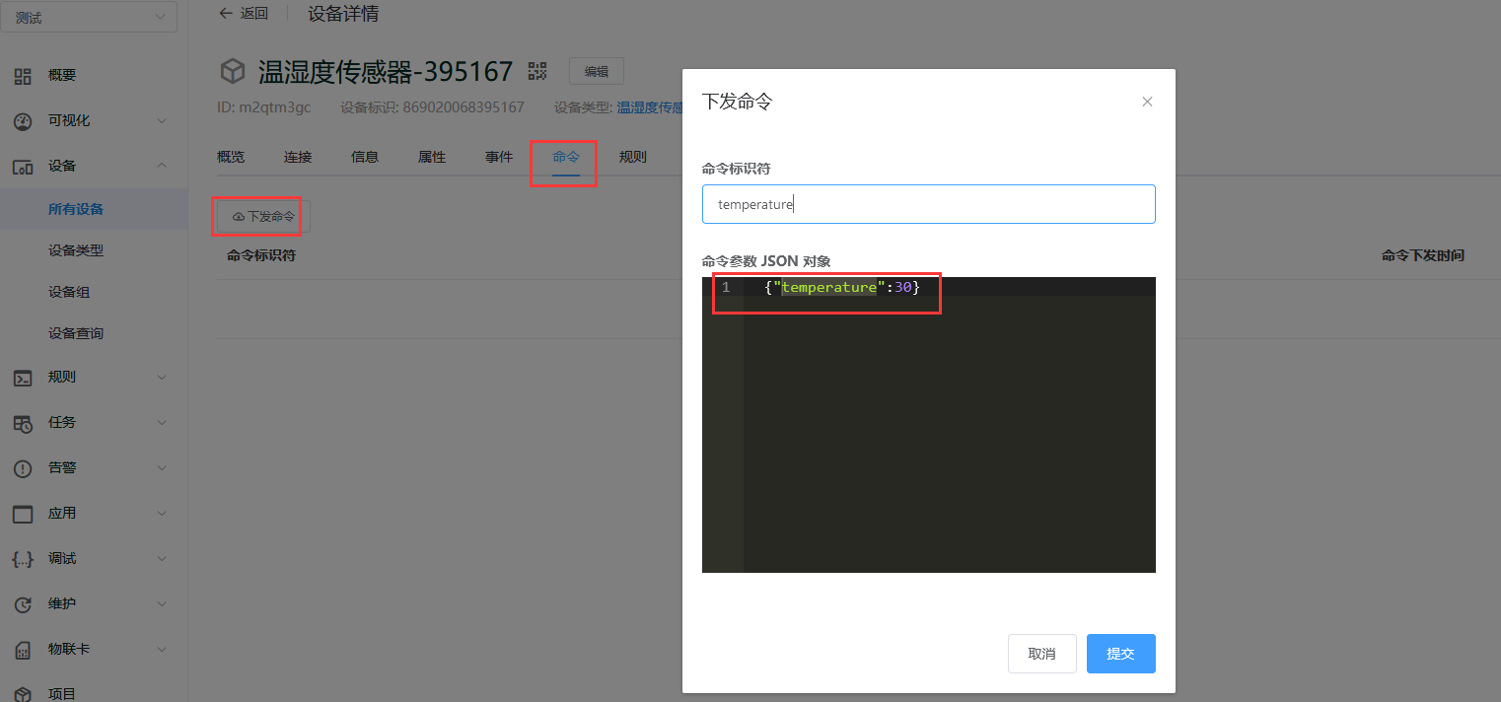Click the device cube icon near title

(232, 71)
